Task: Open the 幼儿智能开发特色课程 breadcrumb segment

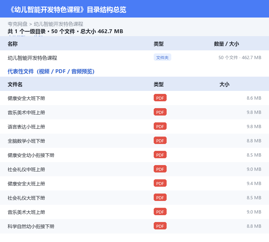Action: (58, 24)
